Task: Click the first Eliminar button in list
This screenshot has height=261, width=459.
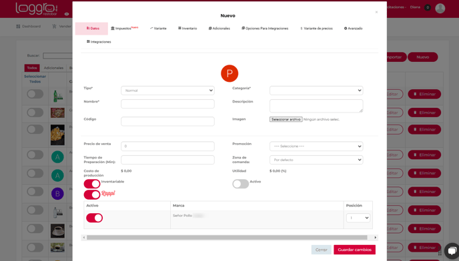Action: (x=424, y=94)
